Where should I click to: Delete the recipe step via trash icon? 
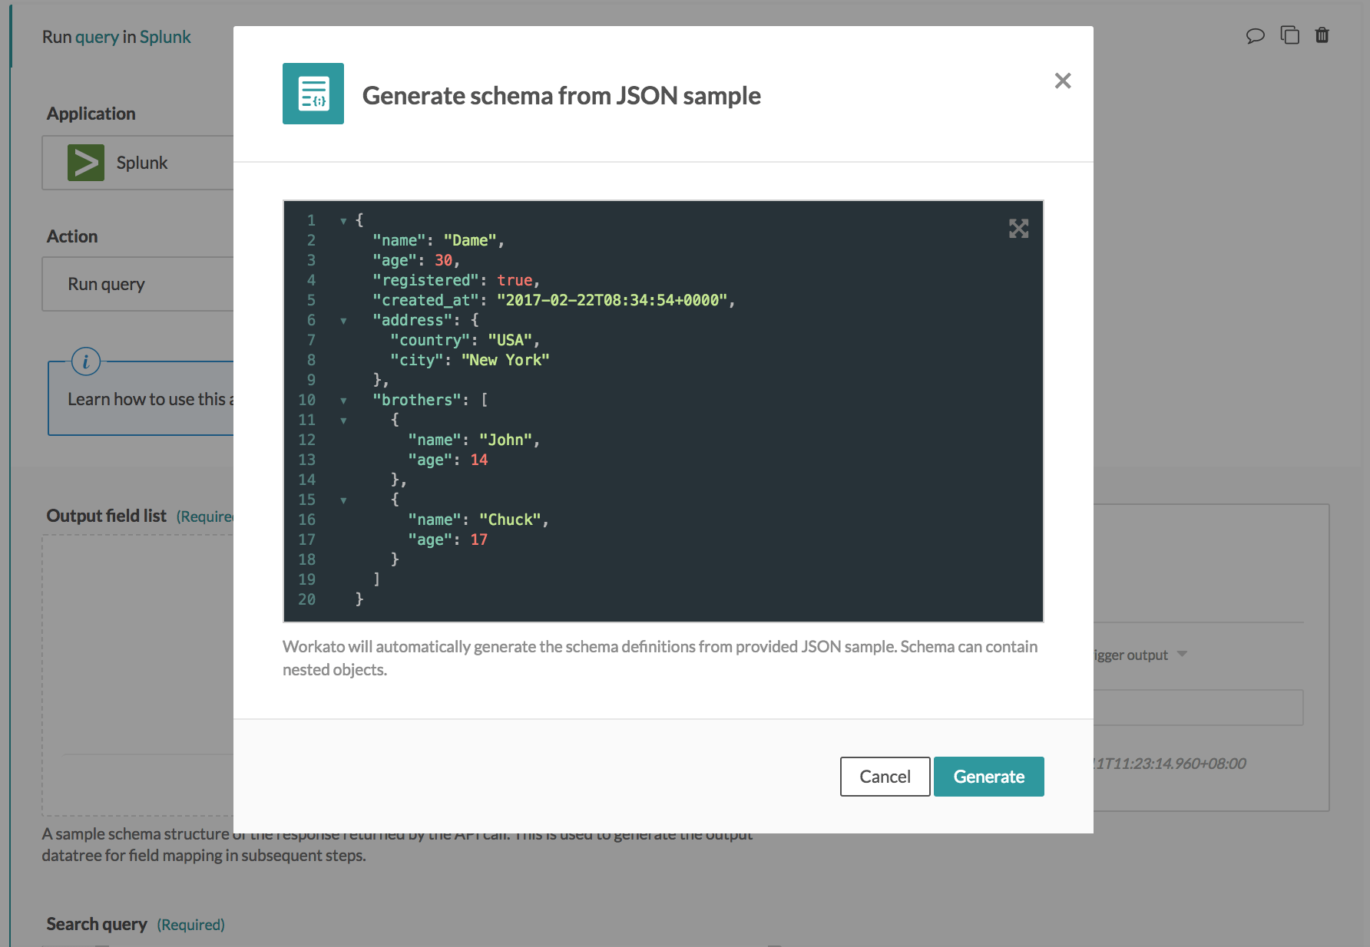[1322, 35]
